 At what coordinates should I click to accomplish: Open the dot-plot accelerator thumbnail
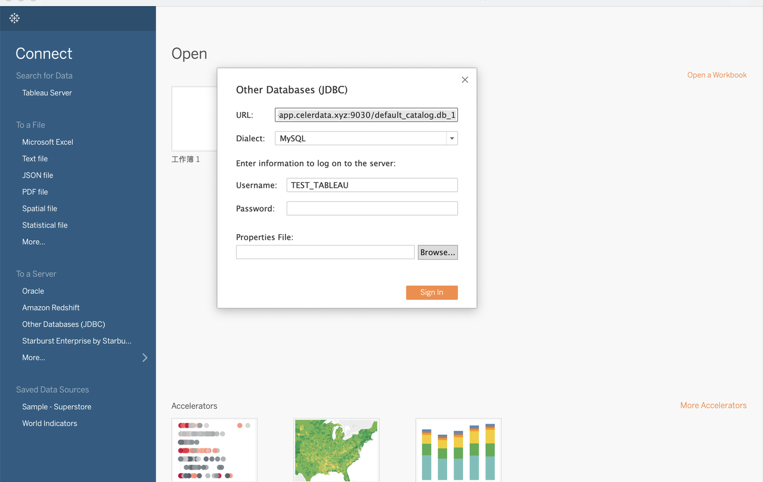tap(214, 450)
